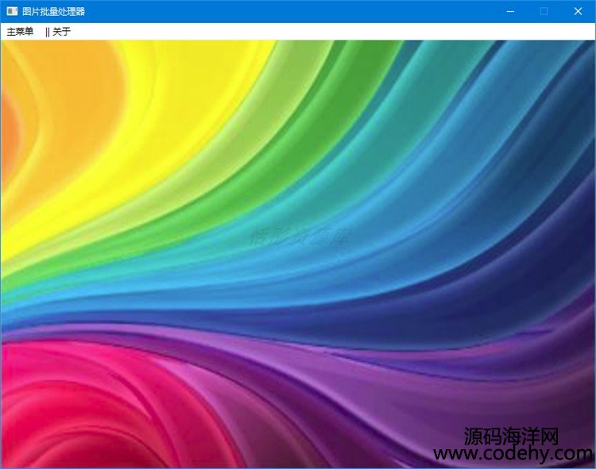
Task: Click the 图片批量处理器 title text
Action: (53, 11)
